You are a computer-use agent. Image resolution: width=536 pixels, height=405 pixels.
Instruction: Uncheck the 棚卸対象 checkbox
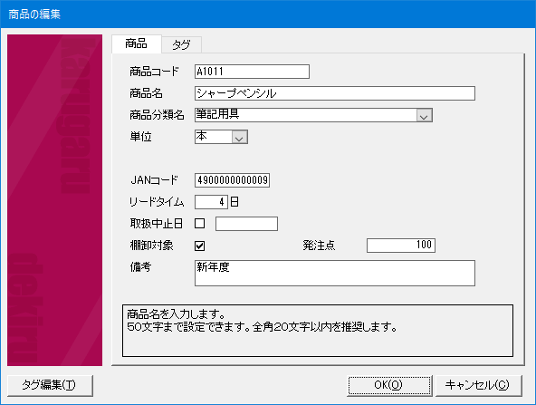click(199, 246)
